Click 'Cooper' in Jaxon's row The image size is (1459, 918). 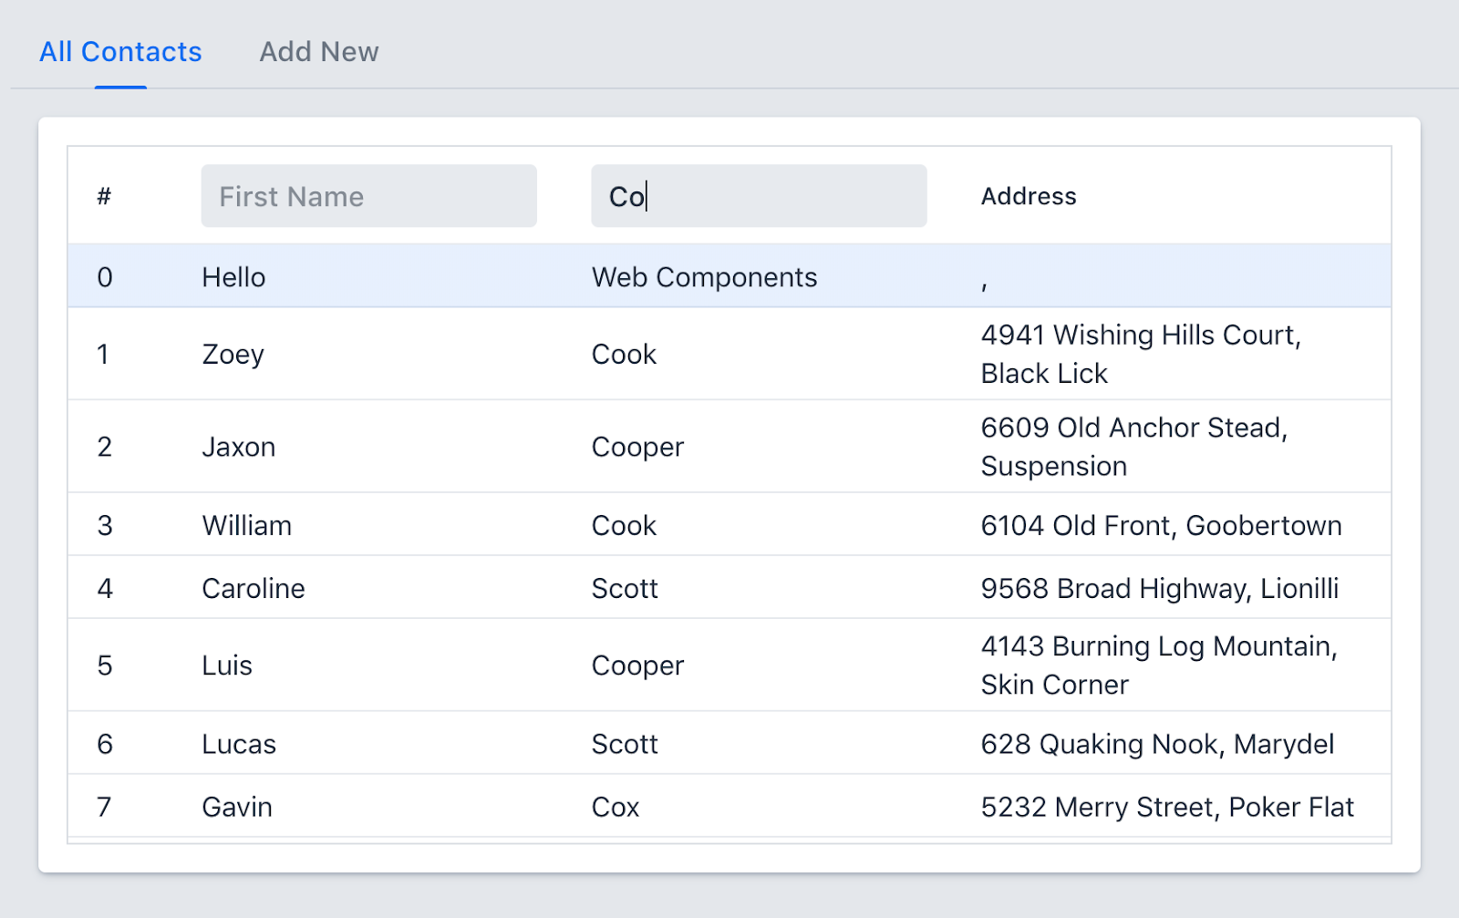pyautogui.click(x=638, y=447)
